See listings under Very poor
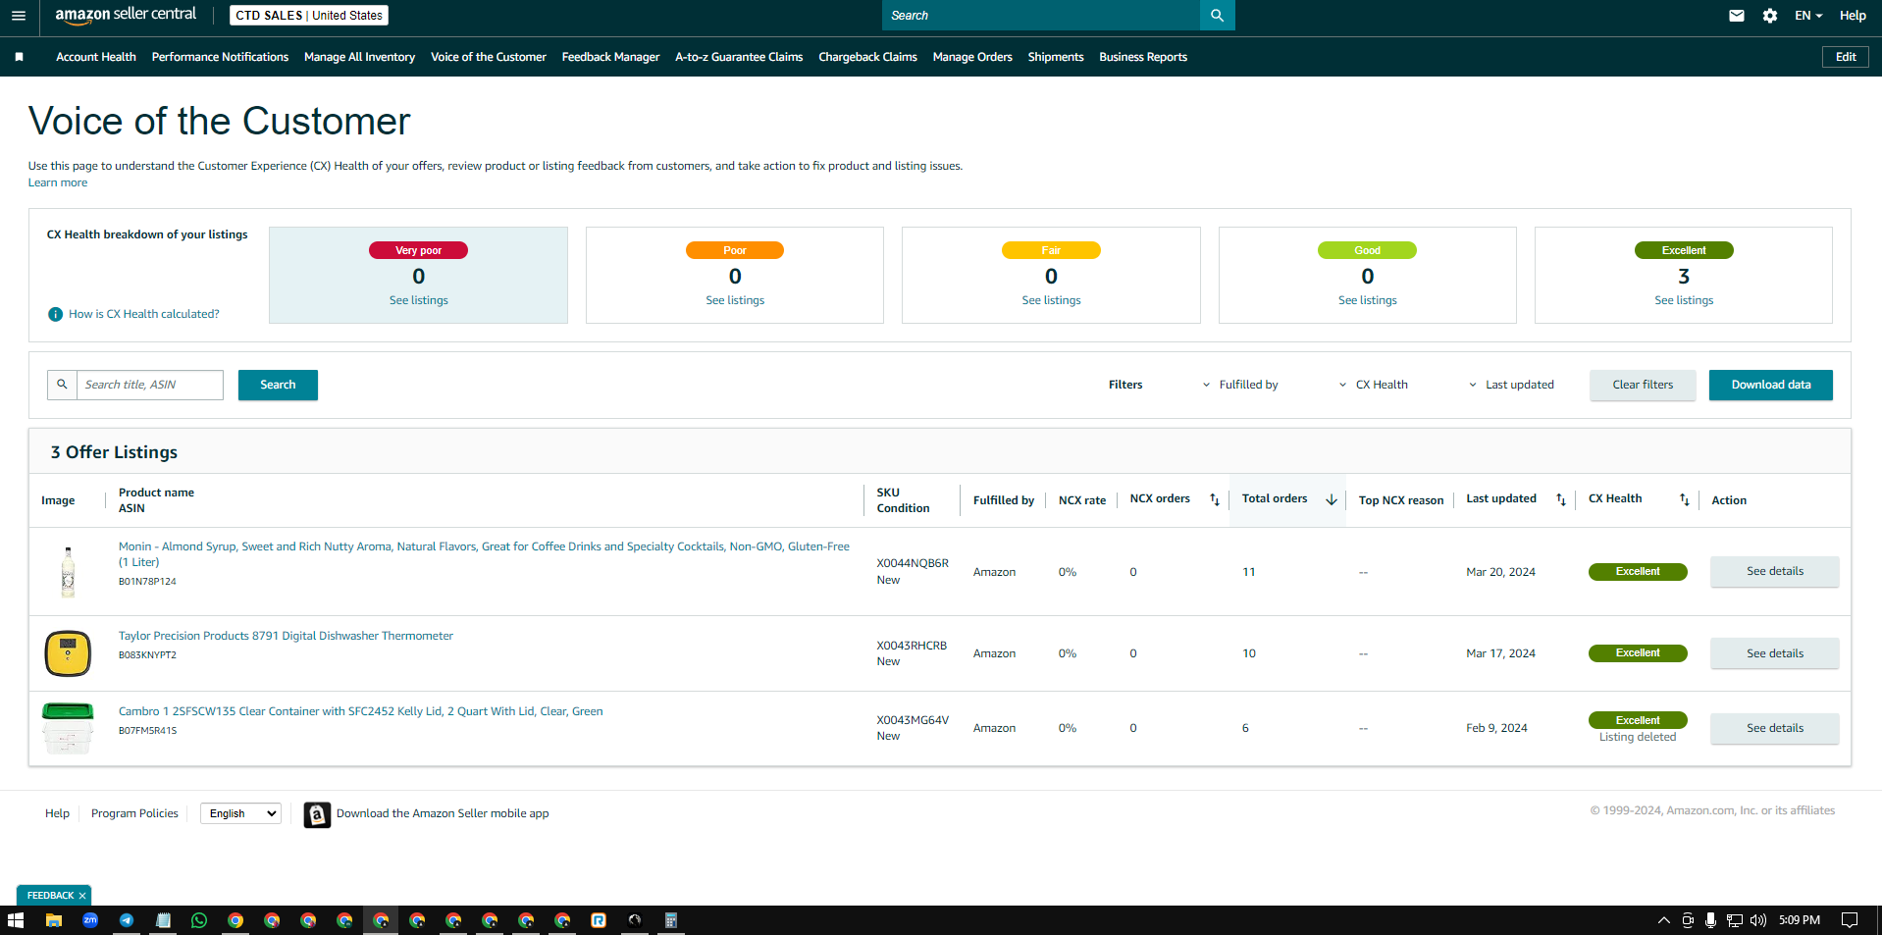 (x=419, y=300)
